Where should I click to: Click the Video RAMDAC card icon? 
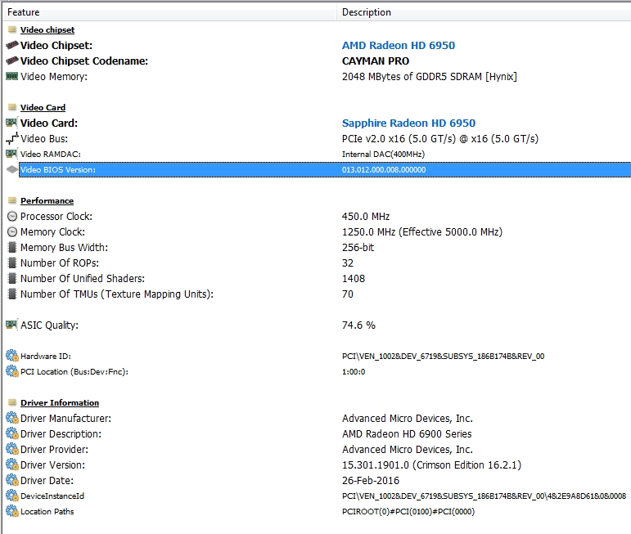click(12, 154)
